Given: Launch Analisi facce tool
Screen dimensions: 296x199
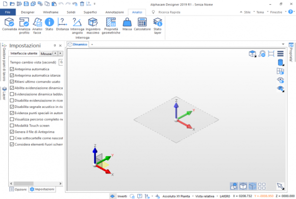Looking at the screenshot, I should 37,26.
